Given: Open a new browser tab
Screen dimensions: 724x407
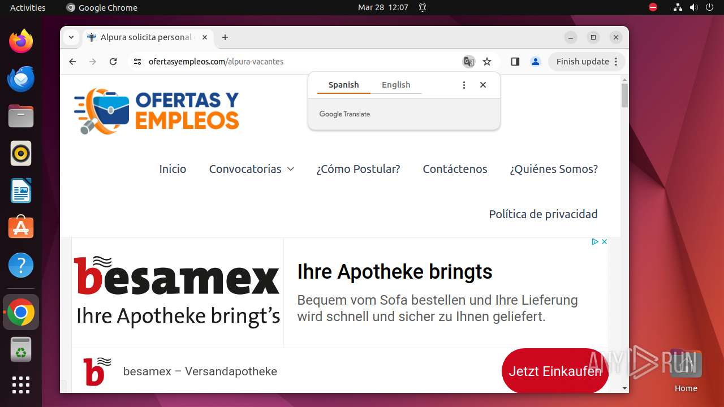Looking at the screenshot, I should [225, 37].
